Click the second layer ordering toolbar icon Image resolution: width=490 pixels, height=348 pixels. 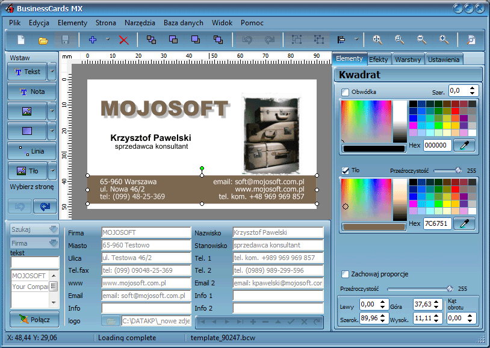click(x=173, y=40)
